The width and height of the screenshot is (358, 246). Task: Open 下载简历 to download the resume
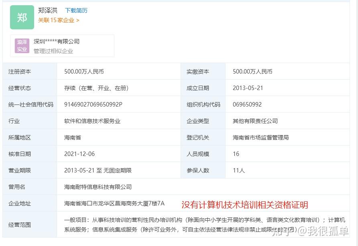pyautogui.click(x=76, y=10)
